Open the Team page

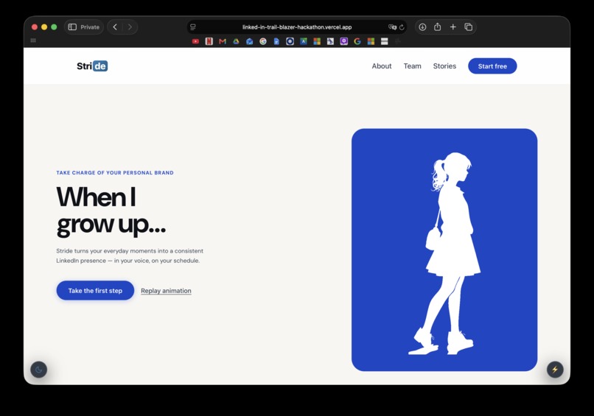(412, 66)
